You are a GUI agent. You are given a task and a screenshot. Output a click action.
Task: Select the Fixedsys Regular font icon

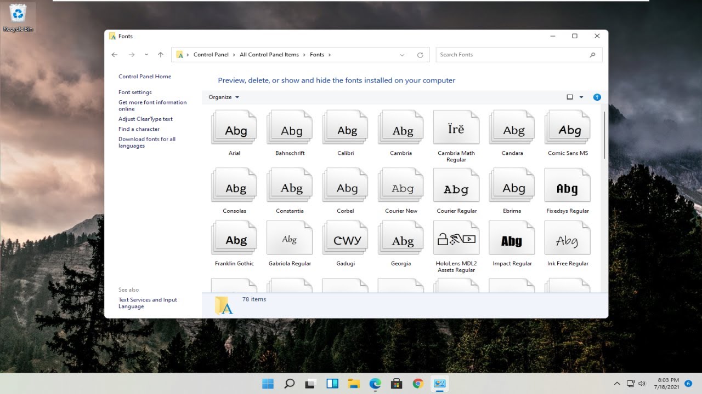(568, 186)
